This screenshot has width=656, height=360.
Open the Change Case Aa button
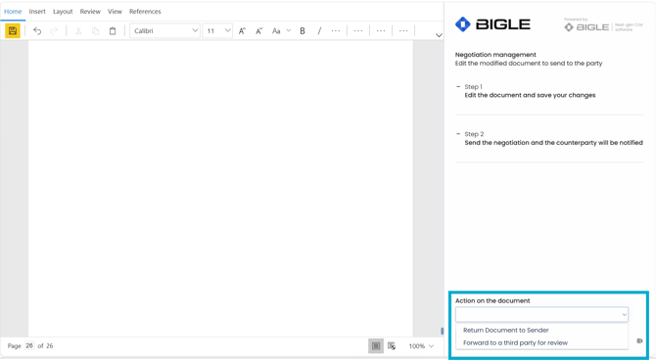tap(276, 31)
